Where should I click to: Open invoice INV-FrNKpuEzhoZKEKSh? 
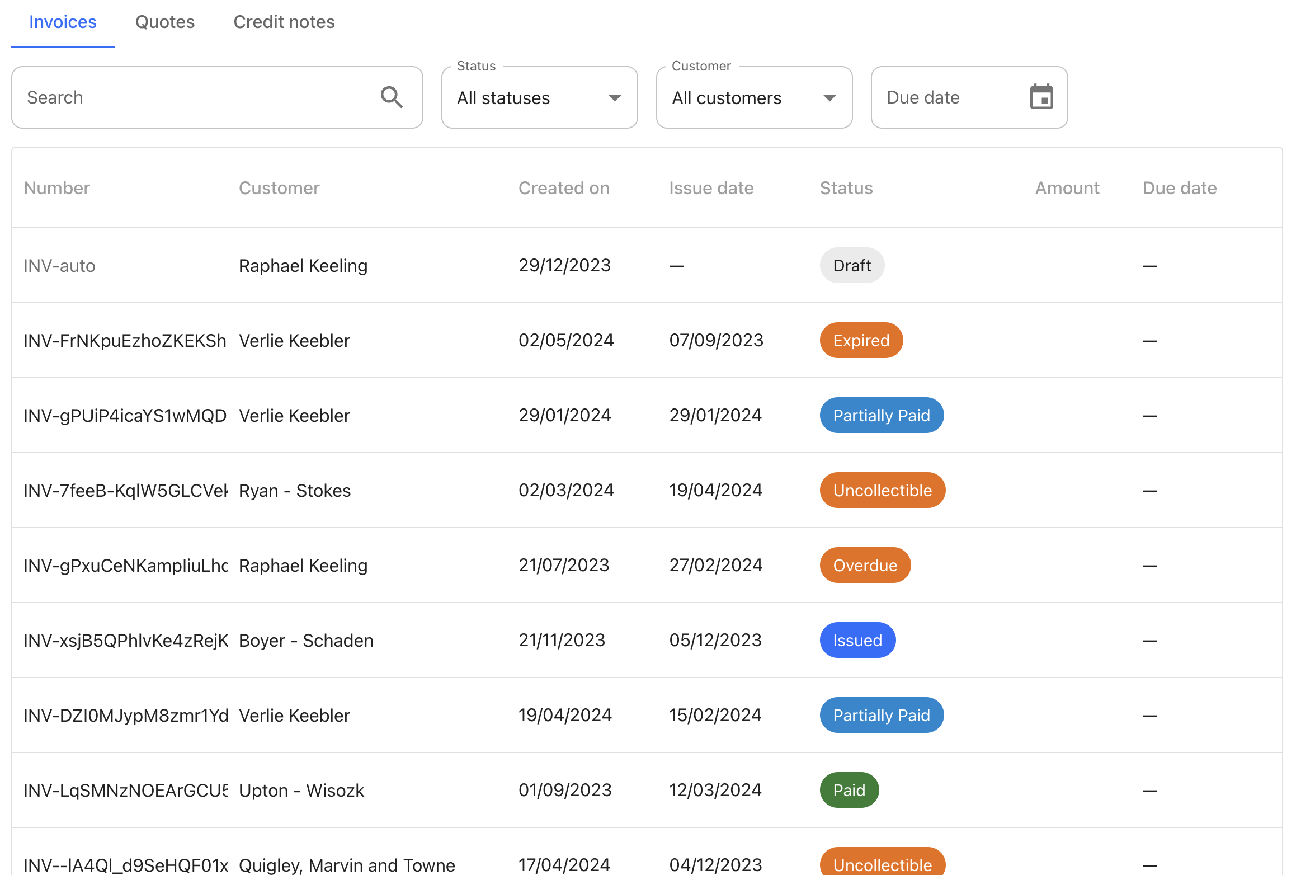click(x=125, y=341)
